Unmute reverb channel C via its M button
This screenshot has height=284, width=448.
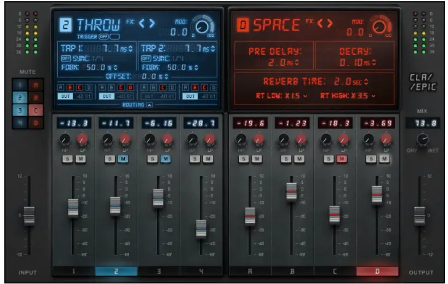pos(342,159)
